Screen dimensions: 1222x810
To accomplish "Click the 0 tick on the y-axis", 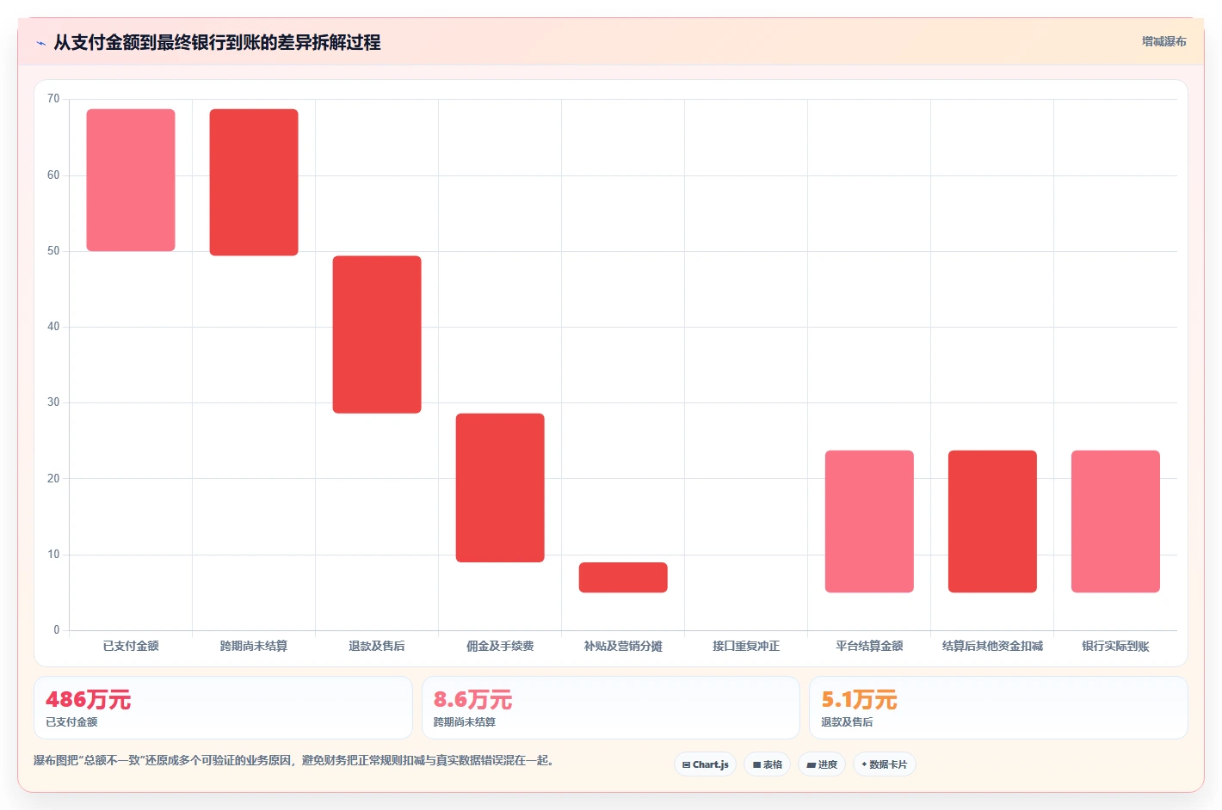I will pyautogui.click(x=57, y=630).
